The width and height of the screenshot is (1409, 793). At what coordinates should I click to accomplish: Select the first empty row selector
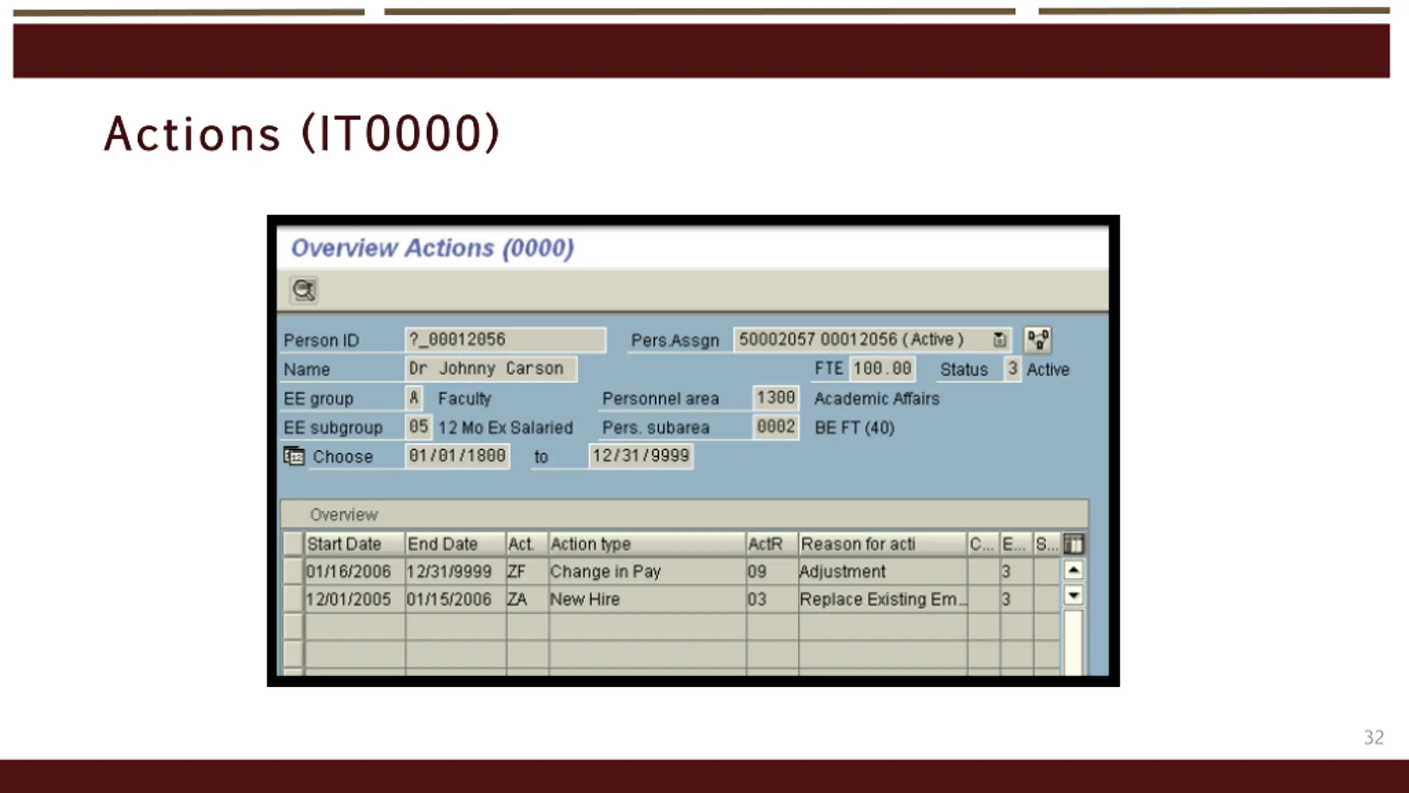293,626
